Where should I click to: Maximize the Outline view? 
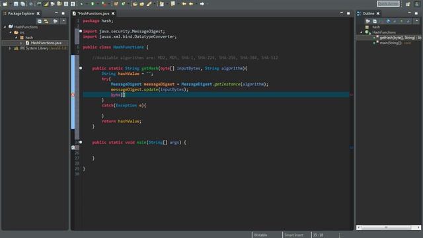pos(416,13)
